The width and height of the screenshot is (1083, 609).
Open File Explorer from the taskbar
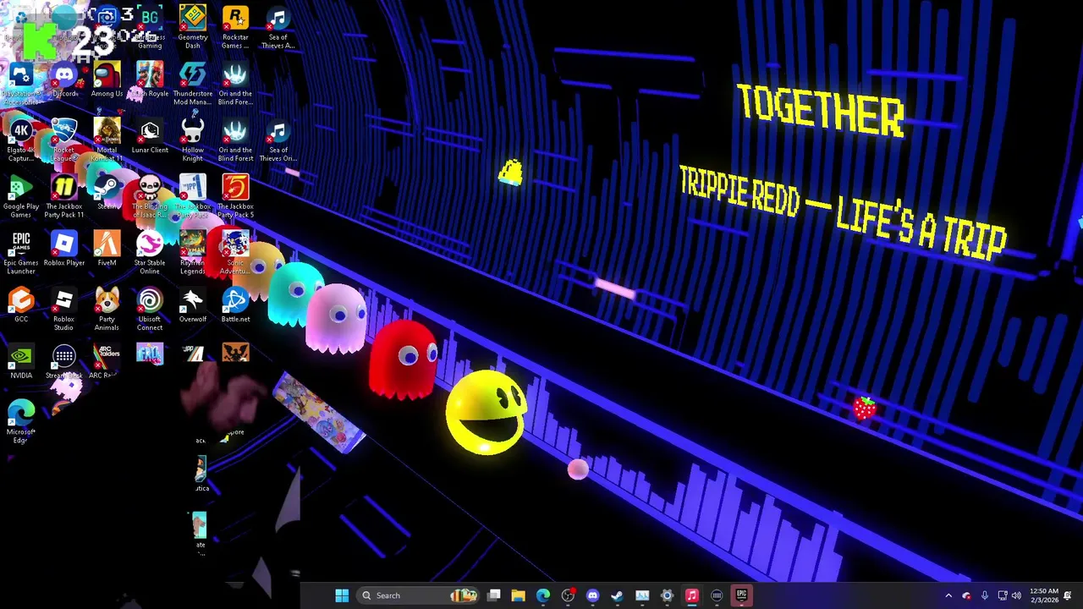518,595
